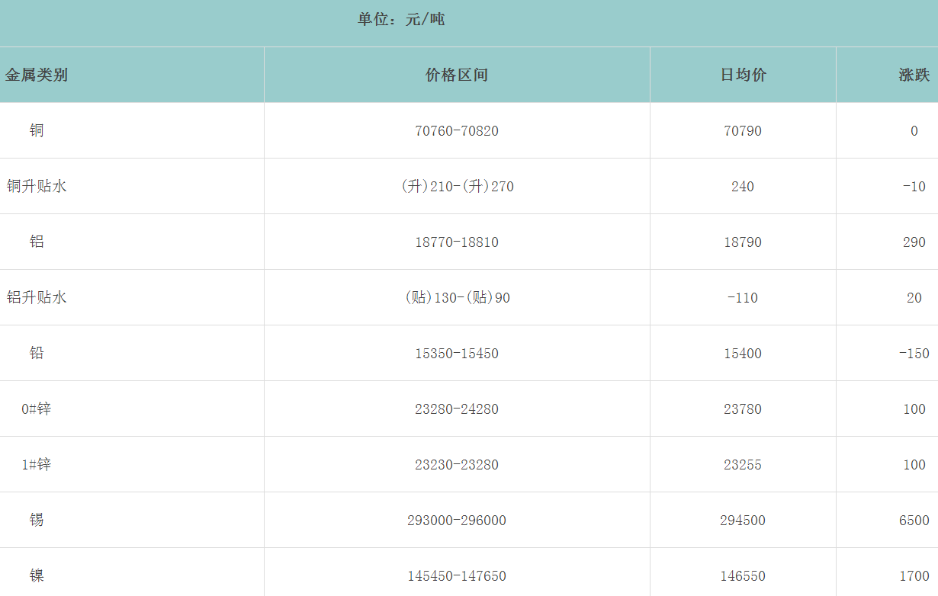The width and height of the screenshot is (938, 596).
Task: Select the lead change value -150
Action: 913,354
